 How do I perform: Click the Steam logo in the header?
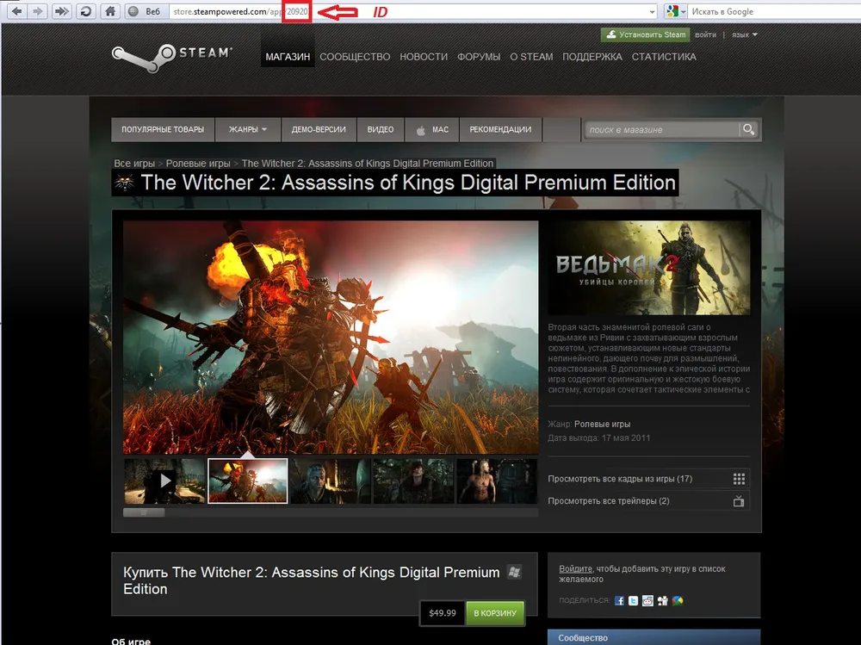172,54
